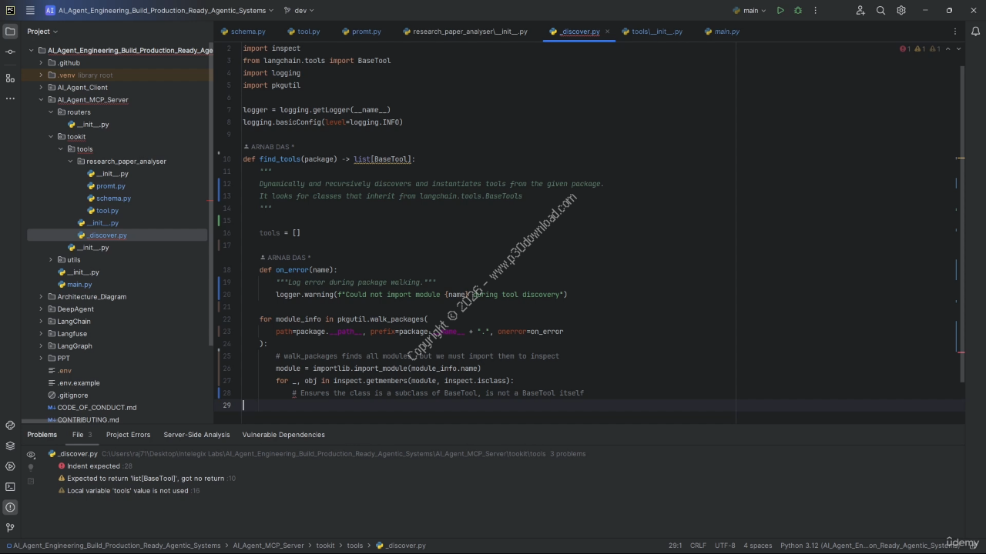
Task: Toggle the Project tool window folder button
Action: [10, 32]
